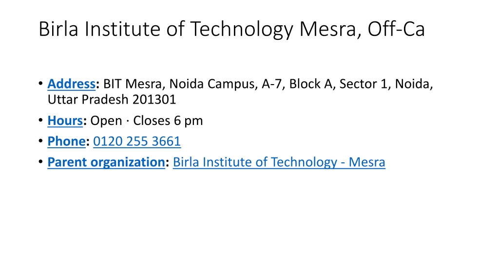The width and height of the screenshot is (499, 280).
Task: Click the word Technology in the title
Action: click(242, 29)
